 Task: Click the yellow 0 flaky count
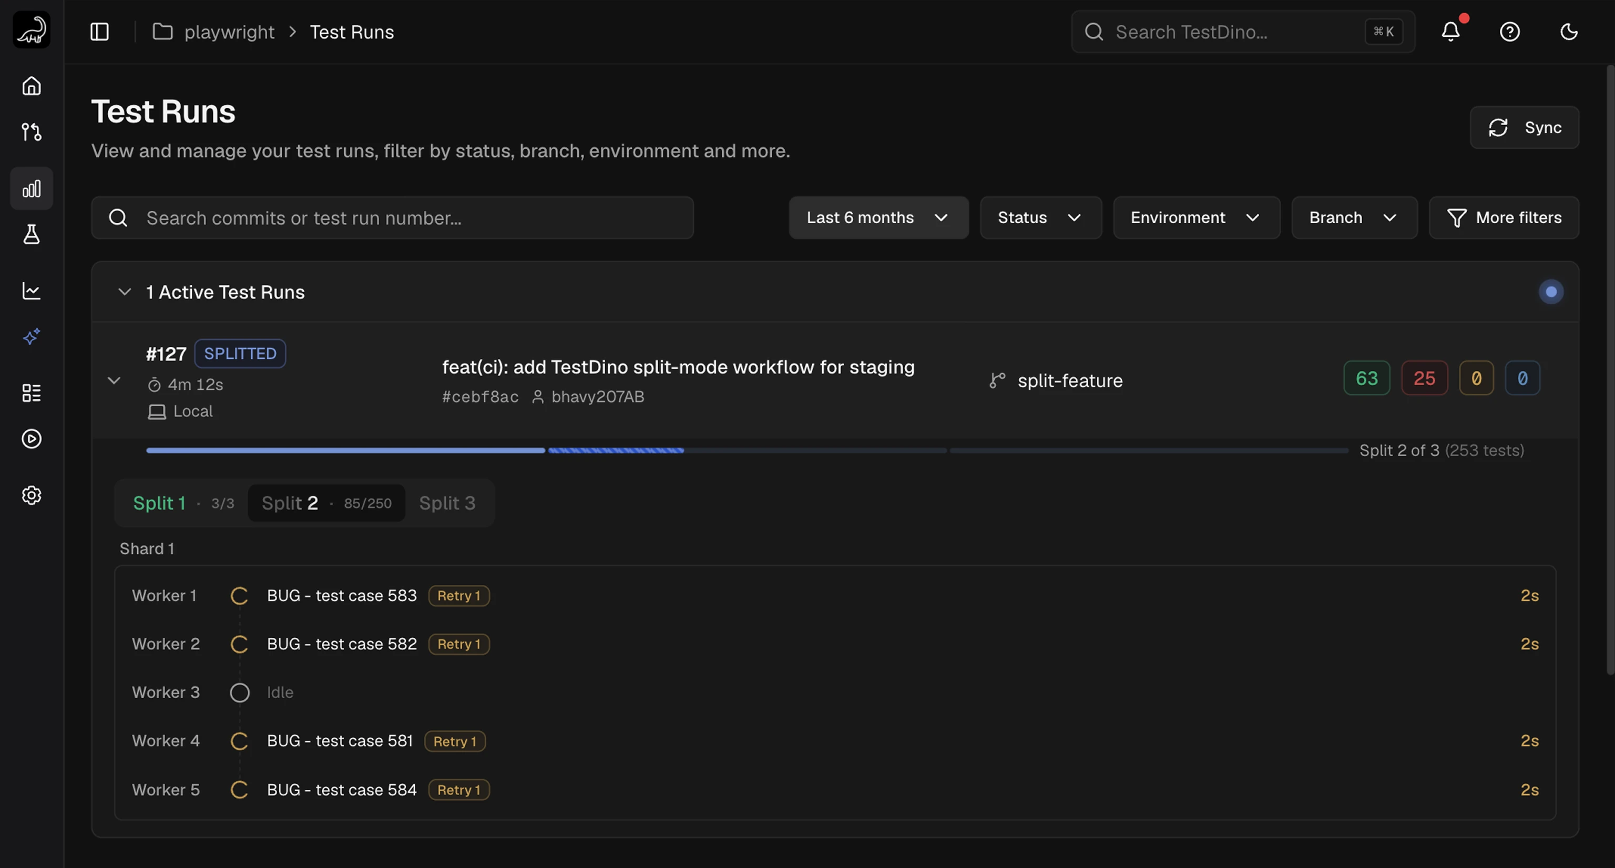click(1476, 378)
